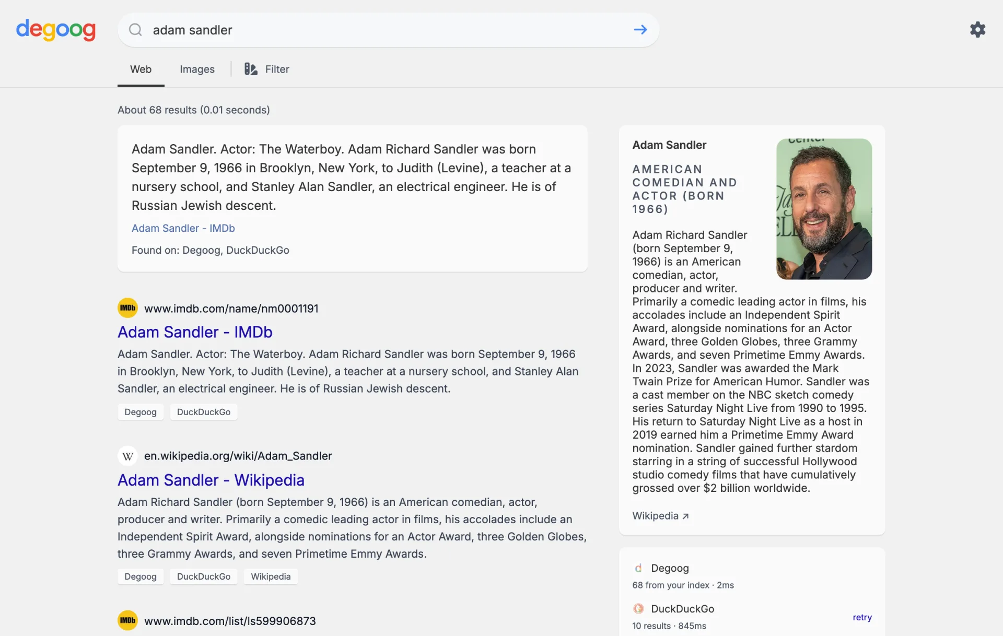1003x636 pixels.
Task: Click the Wikipedia tag under Wikipedia result
Action: [x=271, y=576]
